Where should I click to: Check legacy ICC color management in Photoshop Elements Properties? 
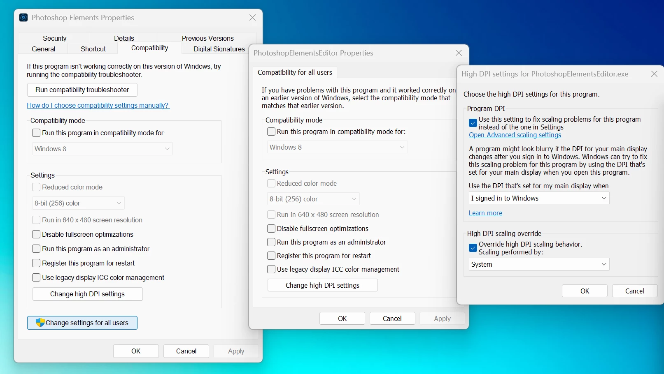[x=36, y=277]
